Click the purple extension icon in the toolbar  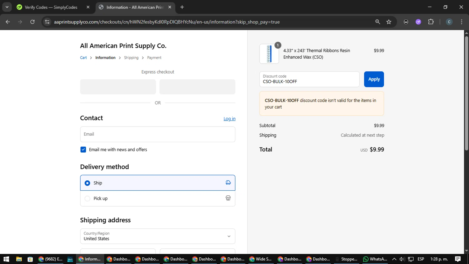click(418, 22)
